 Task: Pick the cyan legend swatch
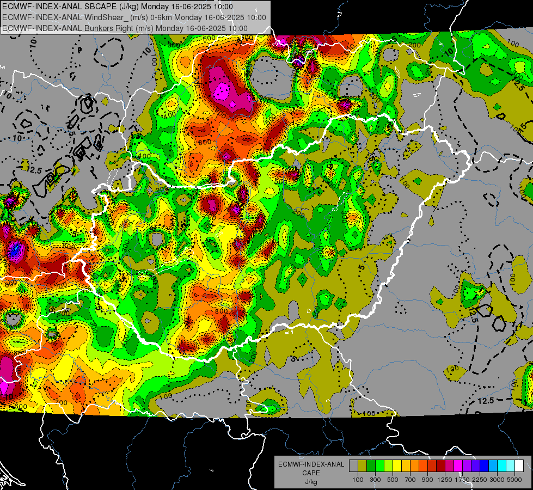click(502, 466)
